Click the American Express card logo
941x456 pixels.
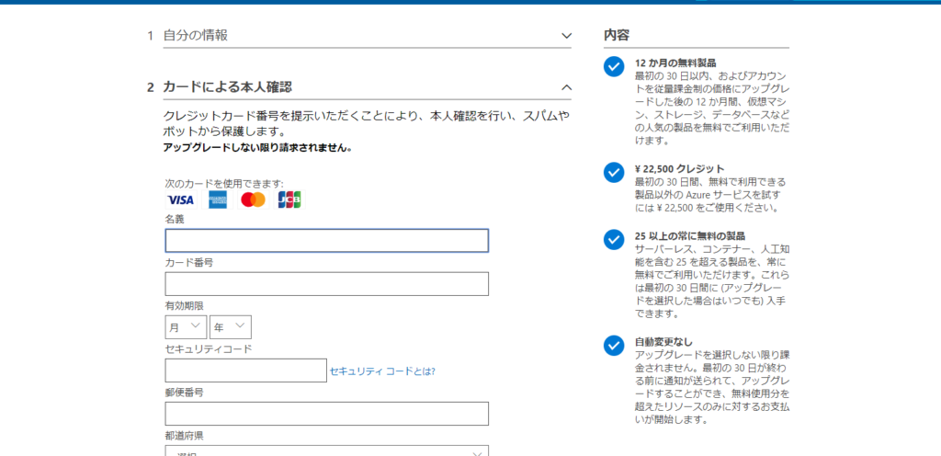(217, 199)
